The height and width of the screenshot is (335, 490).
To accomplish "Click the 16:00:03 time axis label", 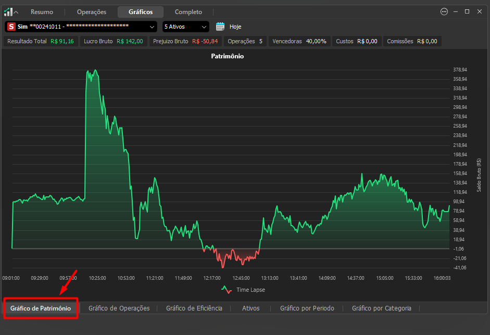I will (442, 278).
